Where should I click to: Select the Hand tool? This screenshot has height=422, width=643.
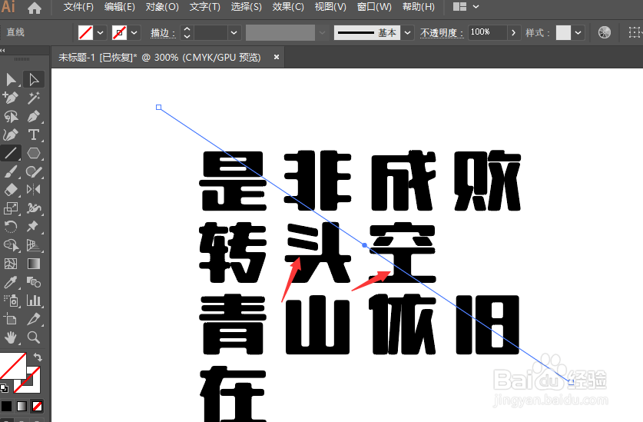11,337
